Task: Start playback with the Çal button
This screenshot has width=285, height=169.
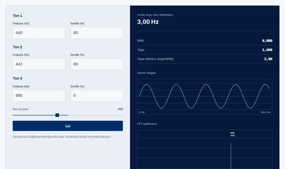Action: pyautogui.click(x=68, y=126)
